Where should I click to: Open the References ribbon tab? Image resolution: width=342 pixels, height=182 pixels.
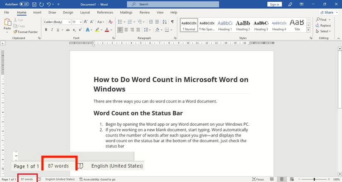[x=105, y=12]
